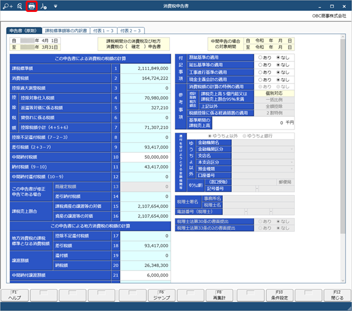Select あり for 延払基準の適用

click(x=260, y=65)
